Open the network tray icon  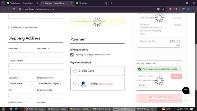pyautogui.click(x=178, y=109)
